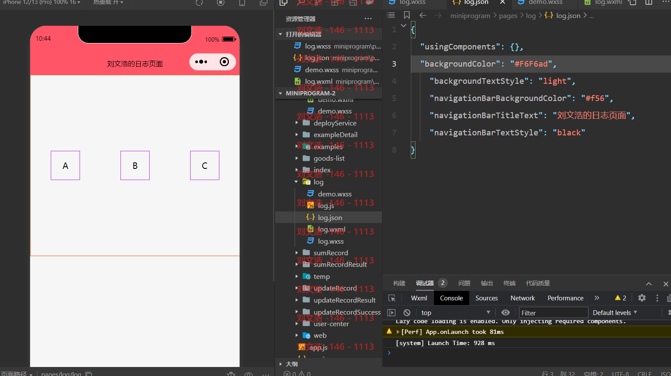Click the warning count badge showing 2
Viewport: 671px width, 376px height.
[621, 298]
